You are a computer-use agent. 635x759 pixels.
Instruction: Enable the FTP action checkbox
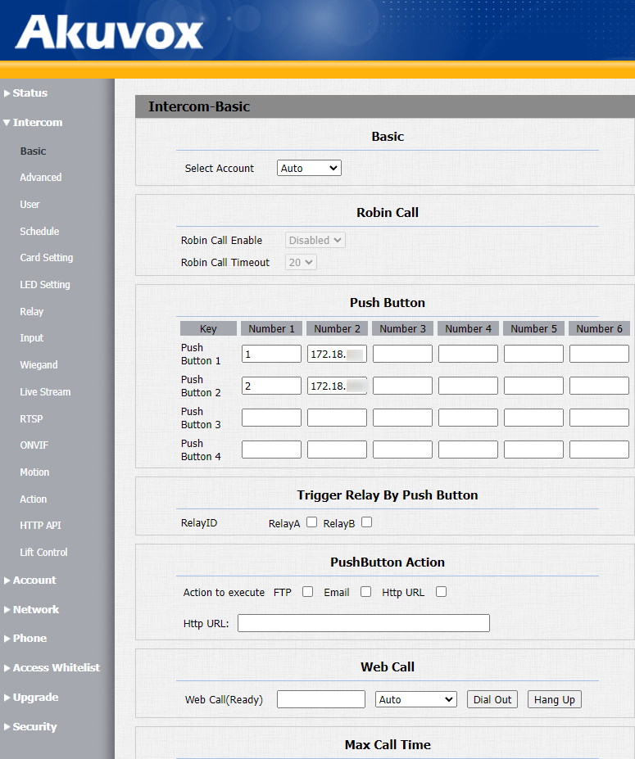click(307, 592)
